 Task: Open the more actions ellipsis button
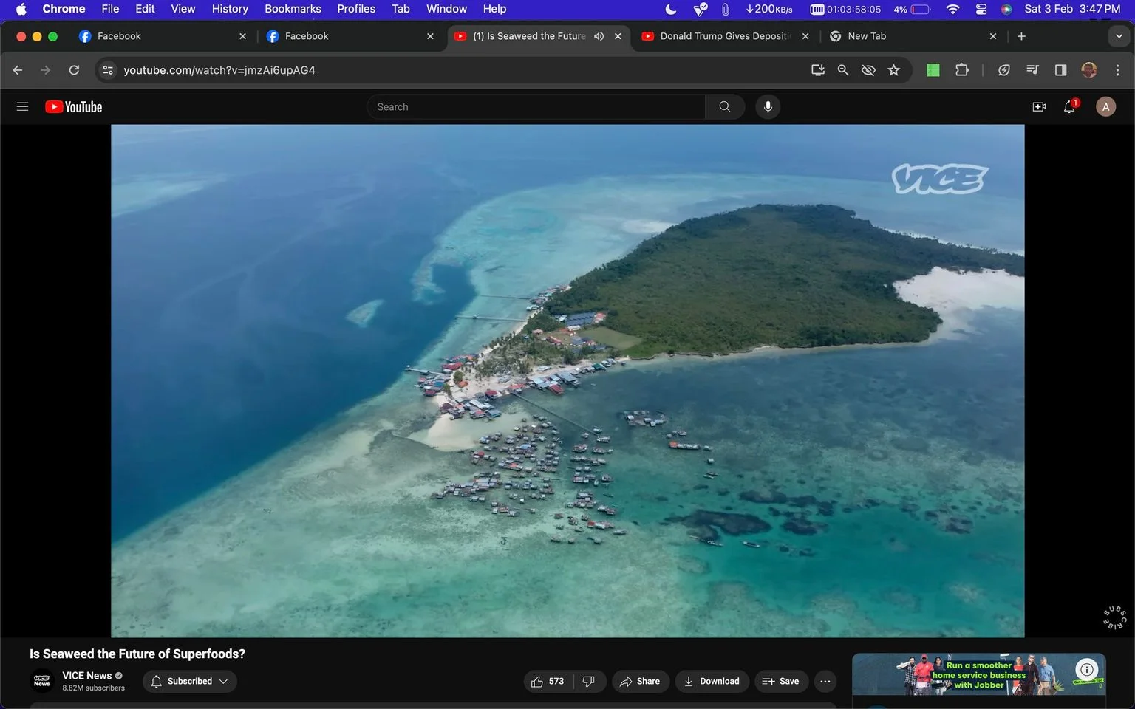[x=825, y=681]
